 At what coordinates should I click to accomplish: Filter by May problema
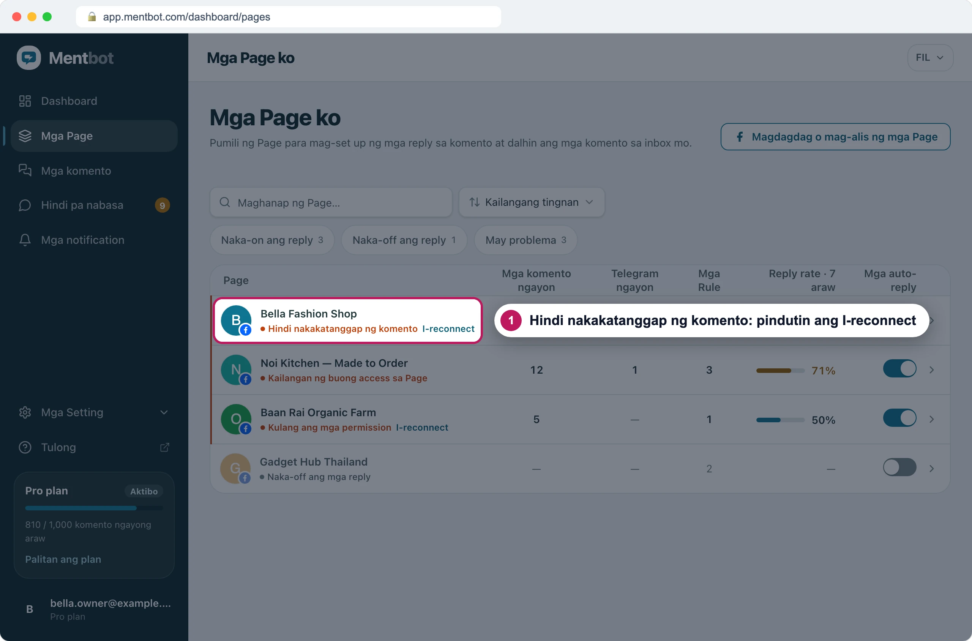coord(525,240)
